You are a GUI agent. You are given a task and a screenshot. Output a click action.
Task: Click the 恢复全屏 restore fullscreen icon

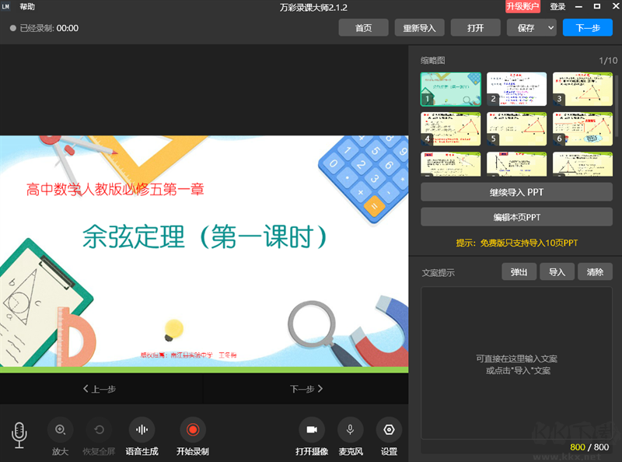coord(100,429)
